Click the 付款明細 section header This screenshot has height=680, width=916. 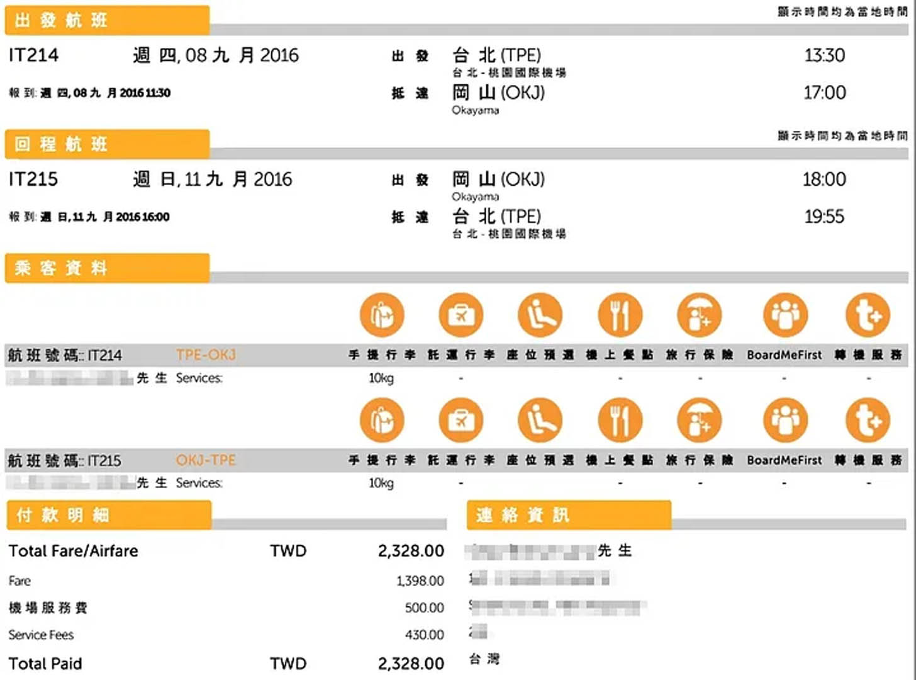[x=109, y=515]
